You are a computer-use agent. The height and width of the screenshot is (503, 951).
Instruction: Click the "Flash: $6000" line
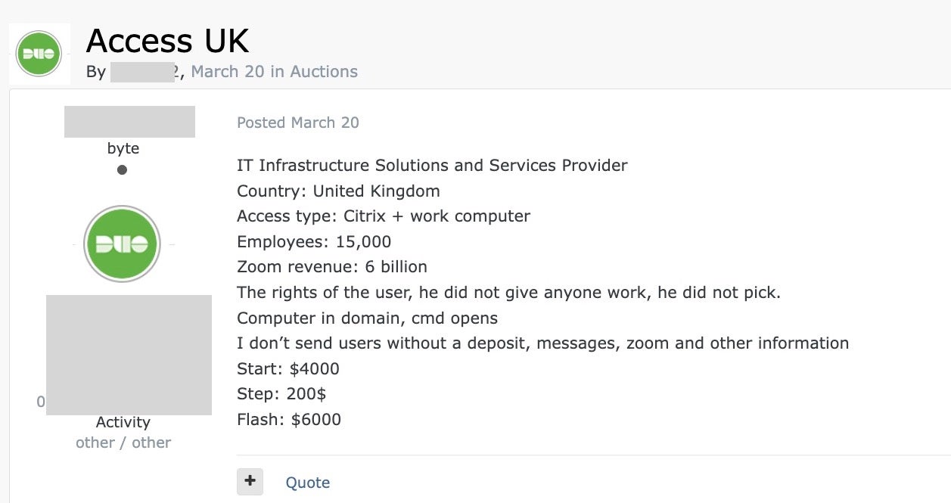[289, 419]
